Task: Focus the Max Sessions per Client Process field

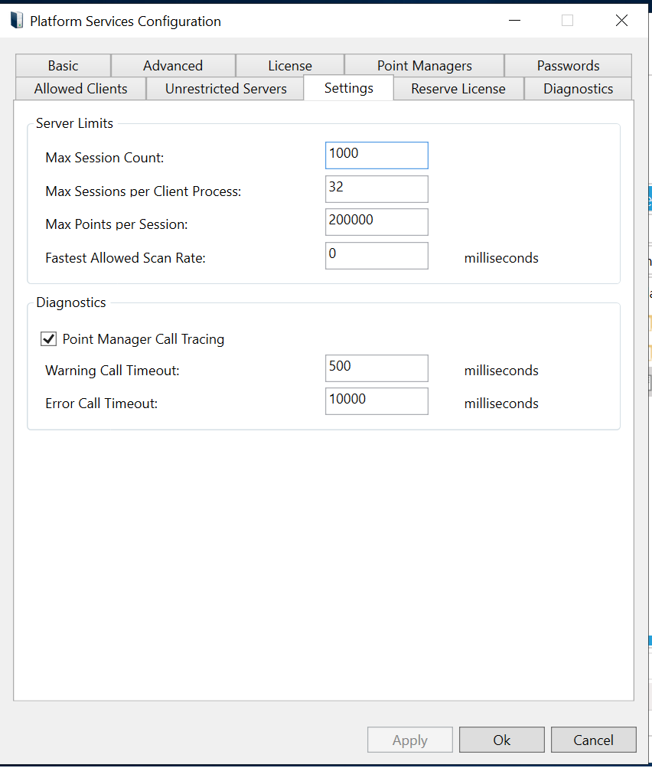Action: click(x=376, y=189)
